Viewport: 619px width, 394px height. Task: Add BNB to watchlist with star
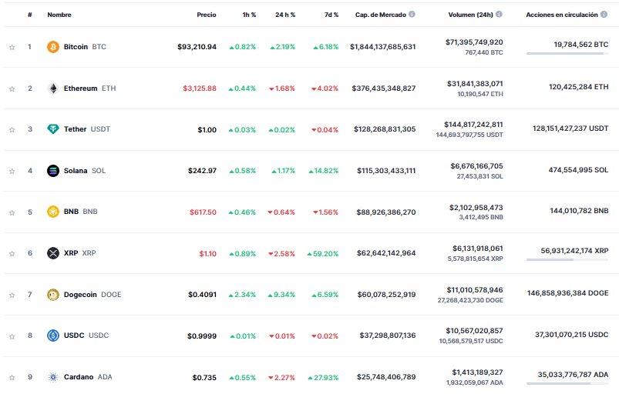[12, 212]
